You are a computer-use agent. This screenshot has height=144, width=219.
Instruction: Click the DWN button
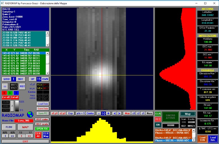(45, 79)
